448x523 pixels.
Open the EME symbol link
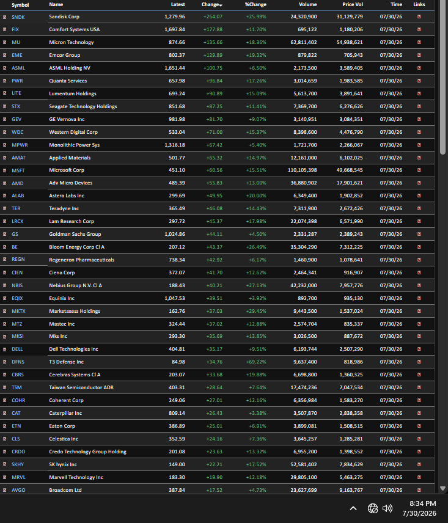[x=17, y=55]
